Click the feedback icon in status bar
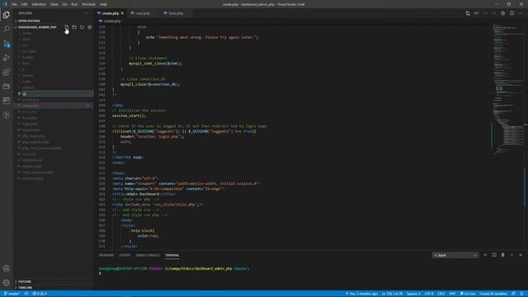Screen dimensions: 528x297 (513, 294)
